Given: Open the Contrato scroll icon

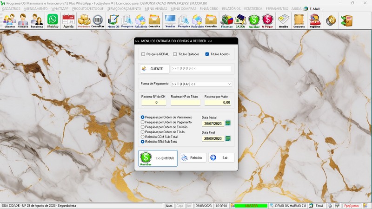Looking at the screenshot, I should click(299, 21).
